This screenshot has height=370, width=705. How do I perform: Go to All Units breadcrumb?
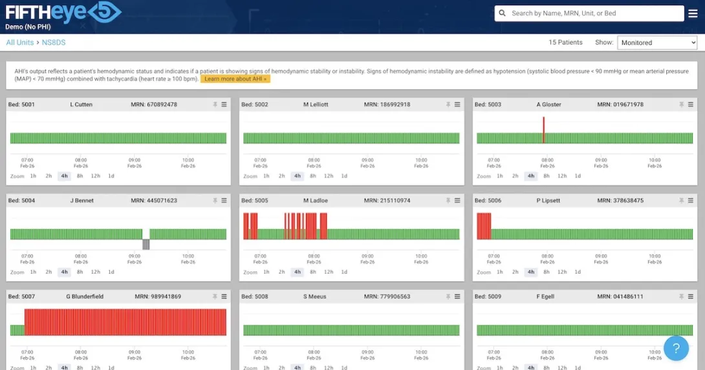tap(19, 43)
